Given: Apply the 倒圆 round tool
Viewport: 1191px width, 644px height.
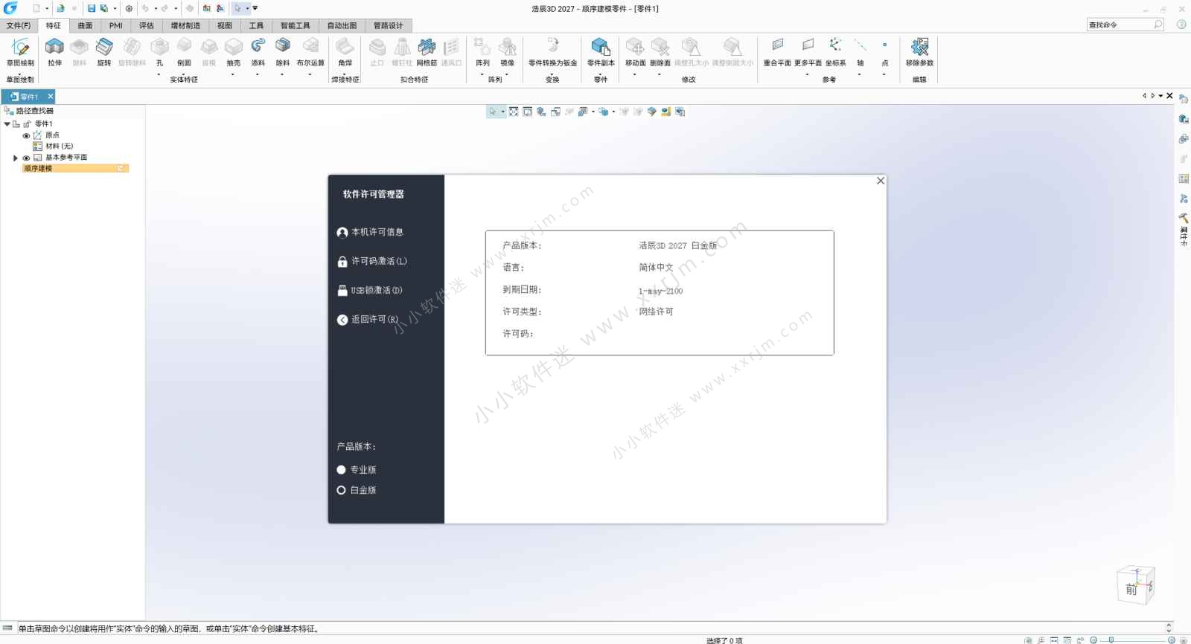Looking at the screenshot, I should tap(184, 51).
